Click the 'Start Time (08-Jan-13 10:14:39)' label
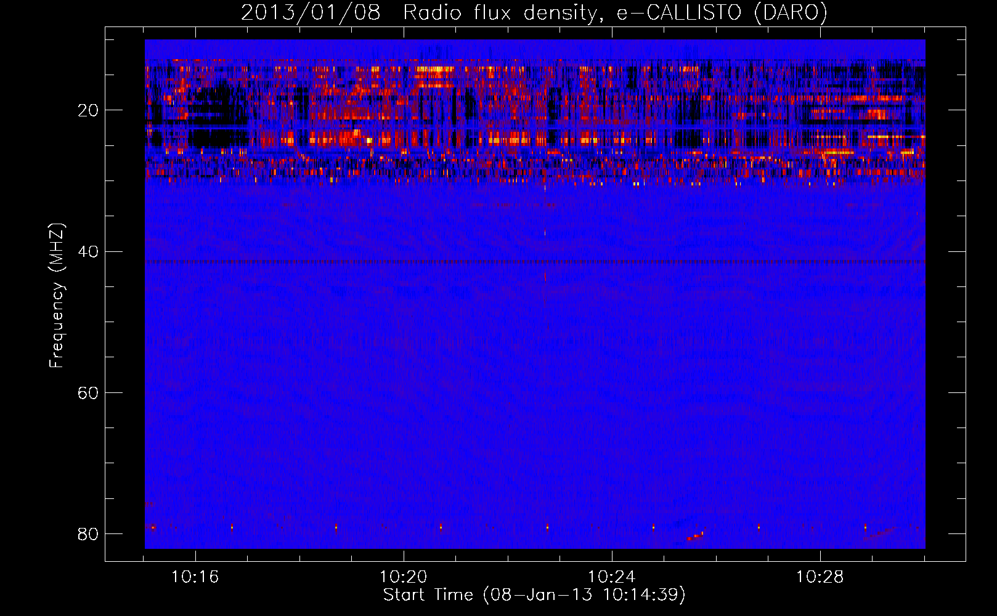 coord(534,595)
